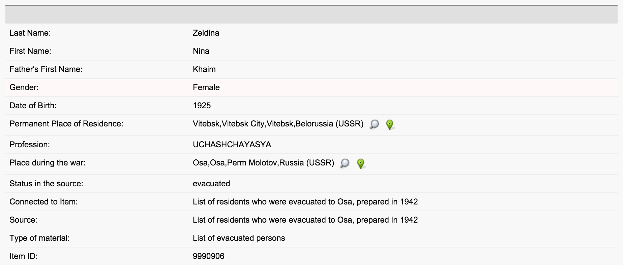Screen dimensions: 623x265
Task: Click the last name value Zeldina
Action: click(x=206, y=33)
